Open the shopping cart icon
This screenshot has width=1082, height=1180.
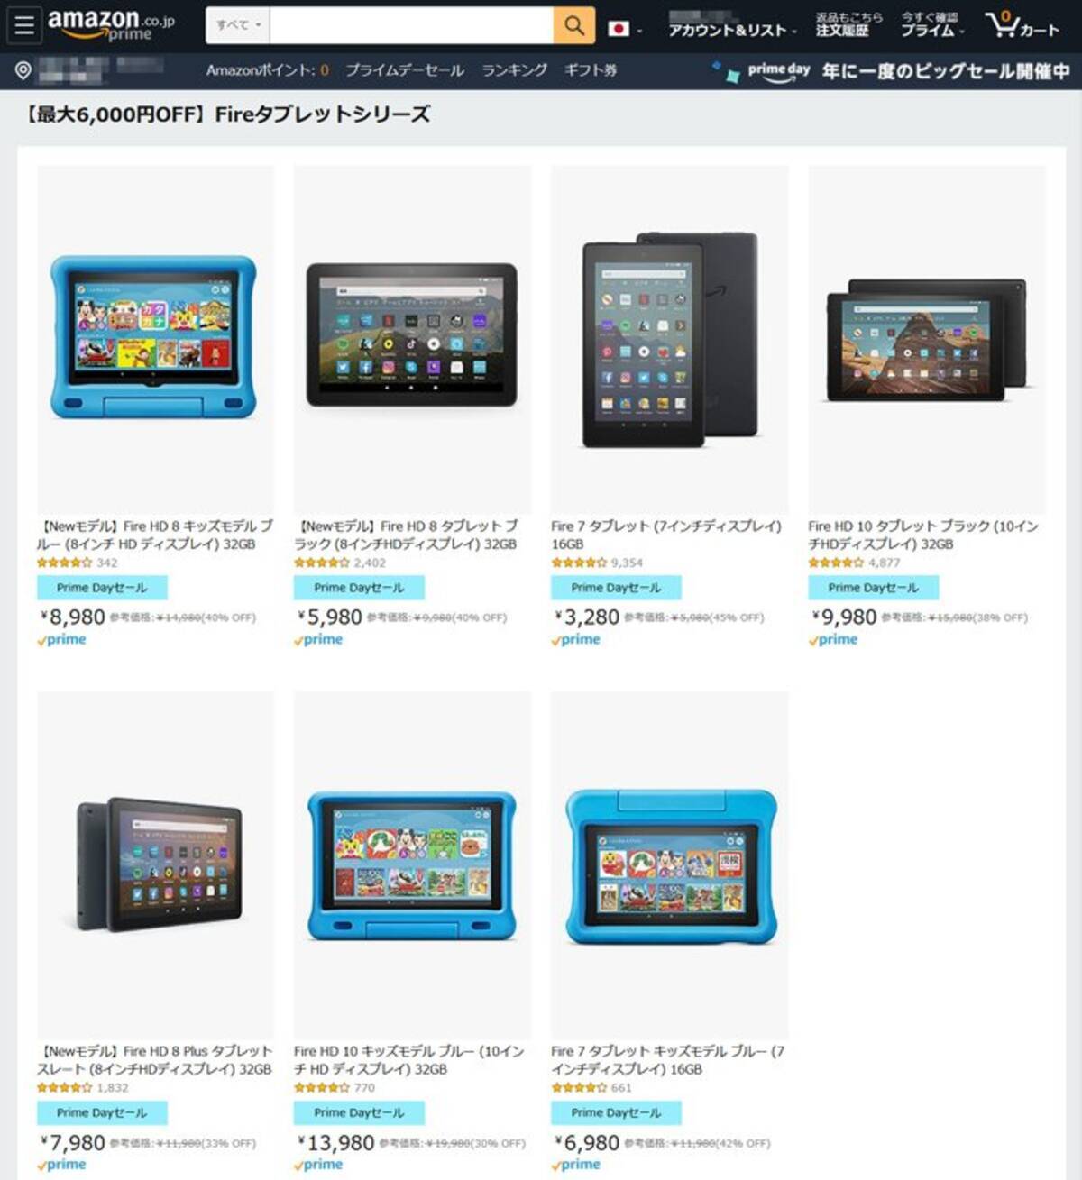pyautogui.click(x=1022, y=25)
